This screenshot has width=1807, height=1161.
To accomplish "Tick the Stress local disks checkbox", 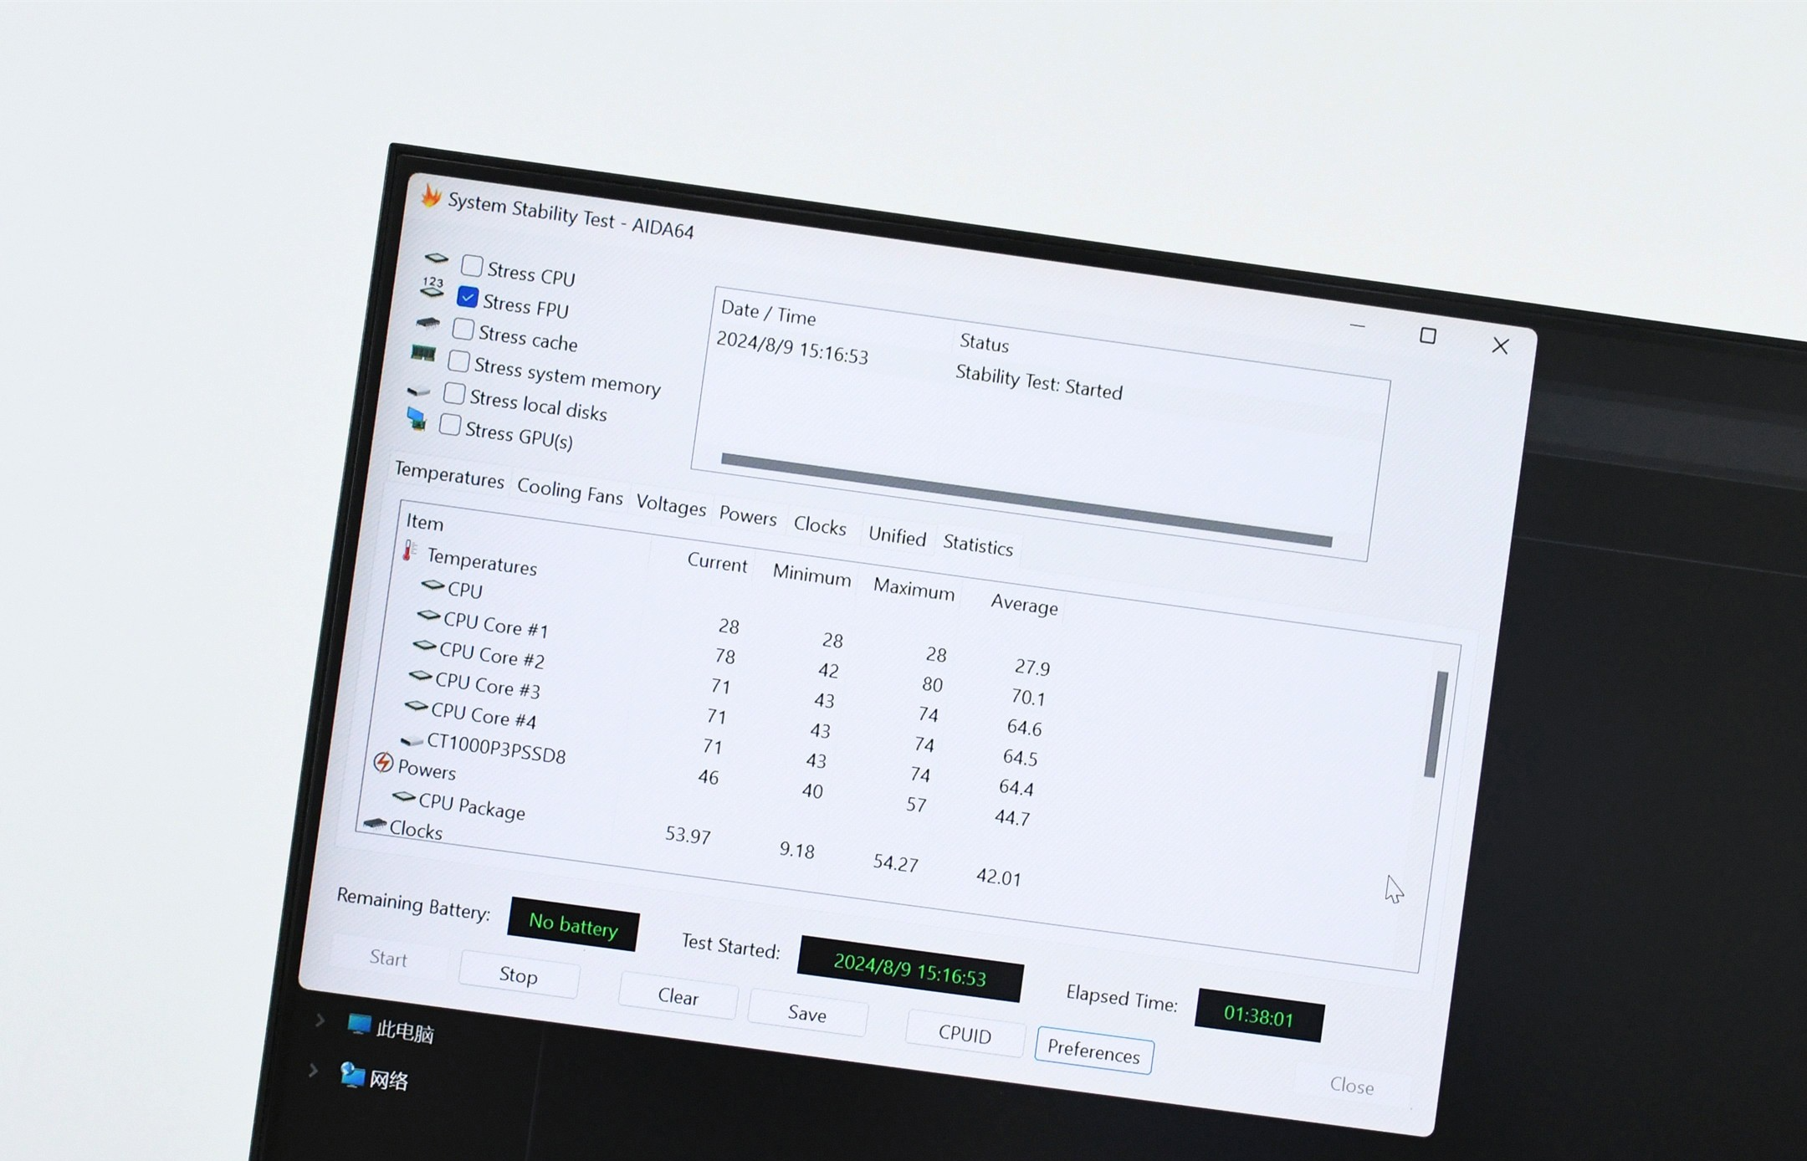I will (454, 393).
